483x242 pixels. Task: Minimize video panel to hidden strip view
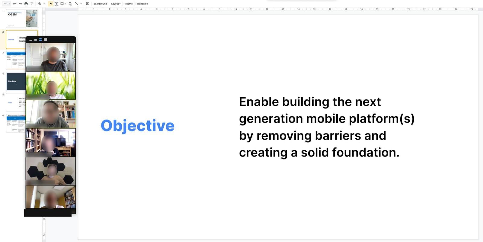coord(30,40)
